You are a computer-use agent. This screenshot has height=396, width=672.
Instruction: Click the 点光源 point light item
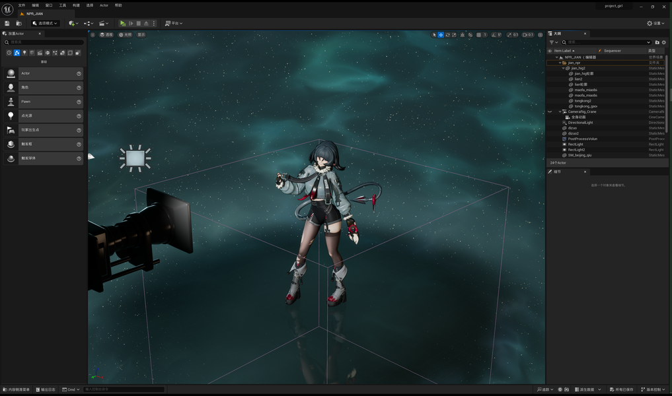coord(44,116)
